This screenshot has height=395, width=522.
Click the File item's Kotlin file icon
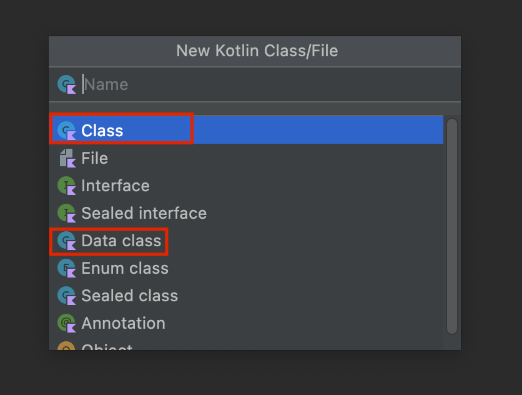(67, 158)
